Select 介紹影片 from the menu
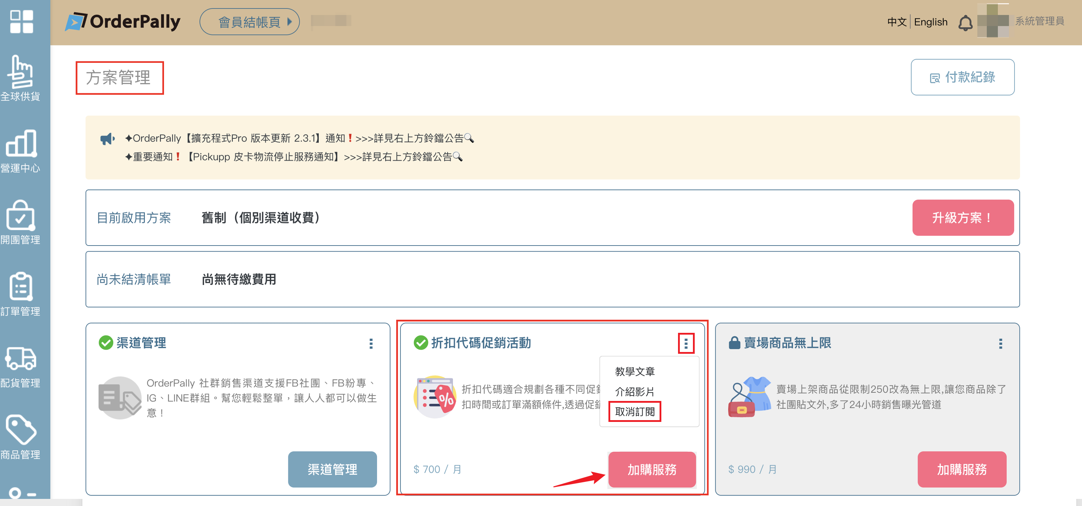 tap(635, 392)
